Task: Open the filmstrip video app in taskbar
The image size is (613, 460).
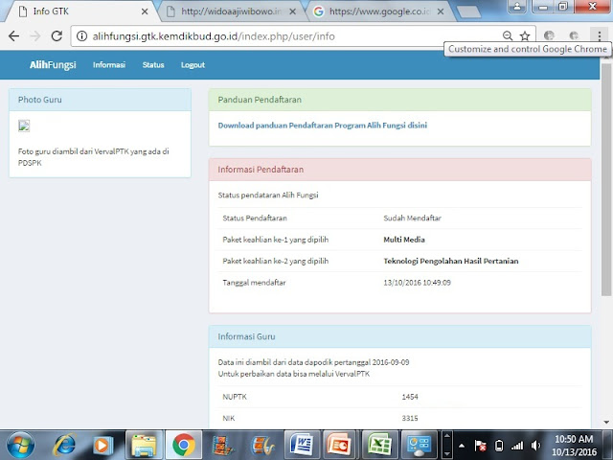Action: point(223,445)
